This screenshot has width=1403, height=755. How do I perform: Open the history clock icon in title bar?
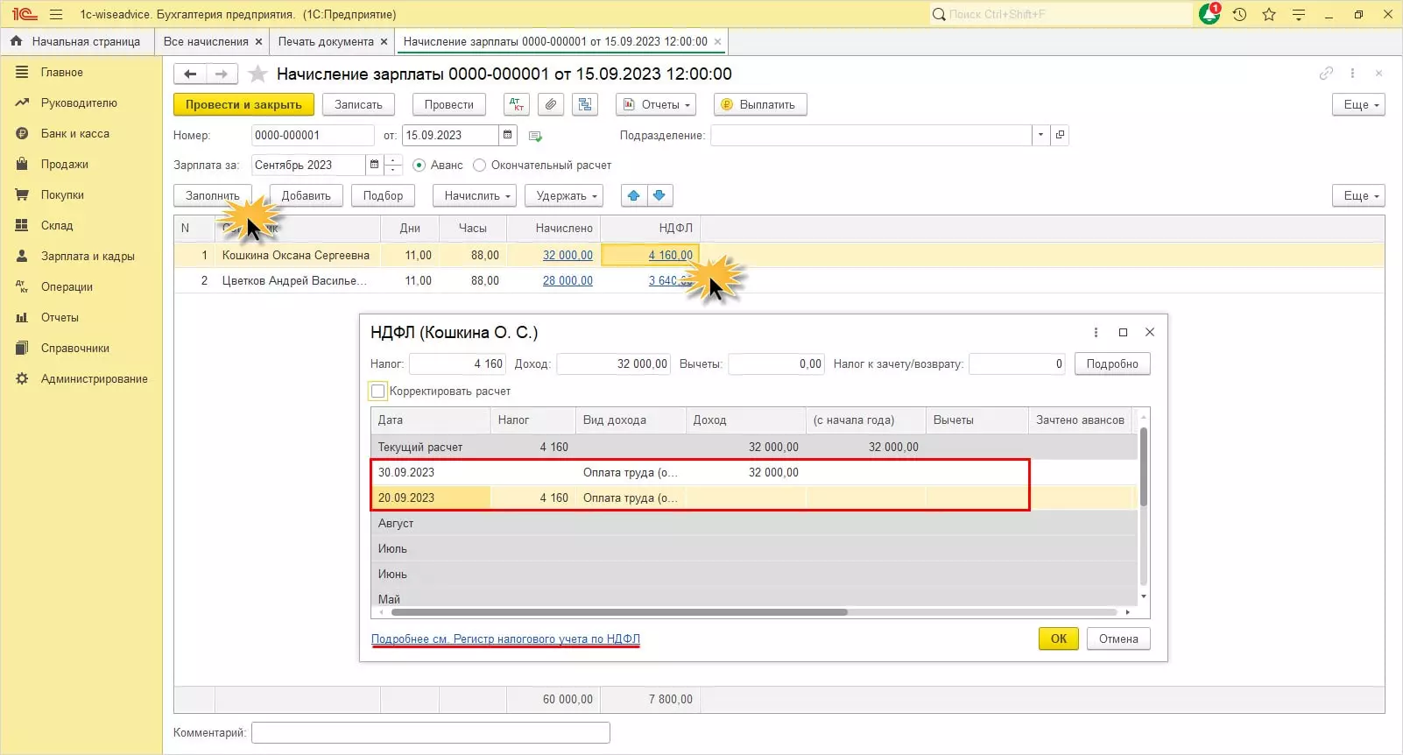pos(1239,14)
